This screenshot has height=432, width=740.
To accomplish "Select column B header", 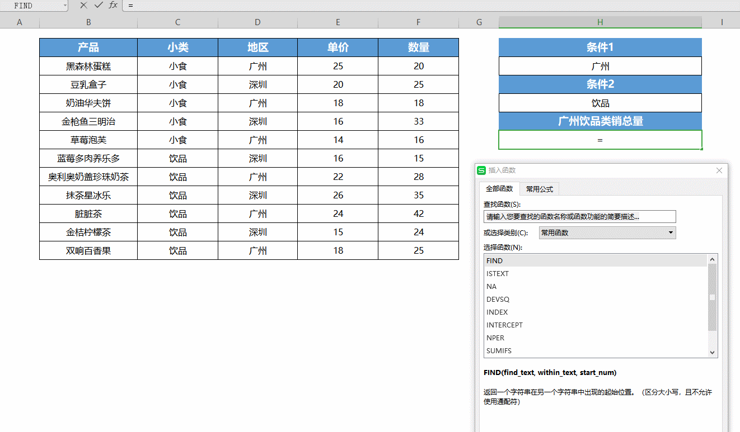I will click(88, 22).
